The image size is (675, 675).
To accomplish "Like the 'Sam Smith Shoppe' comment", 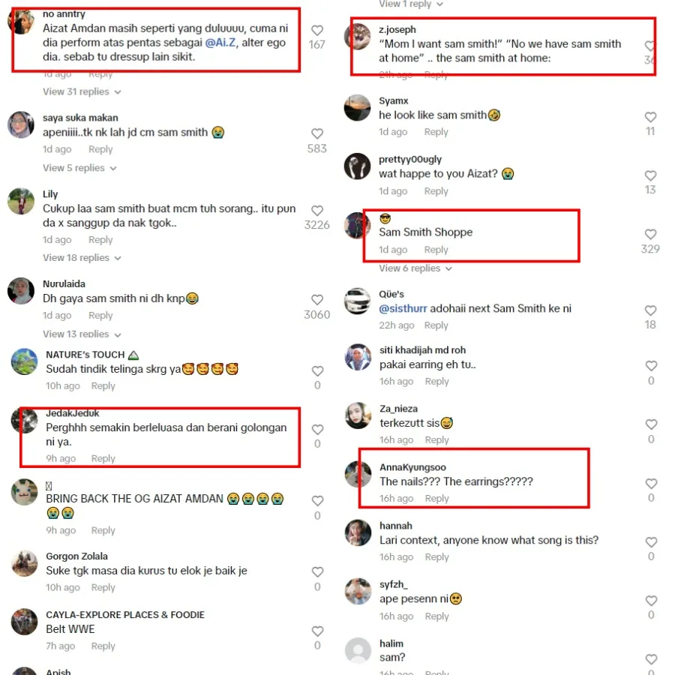I will (x=650, y=234).
